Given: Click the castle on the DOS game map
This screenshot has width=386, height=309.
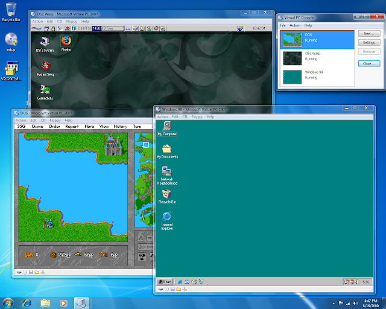Looking at the screenshot, I should pos(113,145).
